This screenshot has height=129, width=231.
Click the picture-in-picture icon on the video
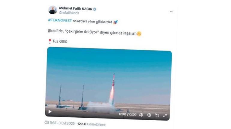[157, 115]
